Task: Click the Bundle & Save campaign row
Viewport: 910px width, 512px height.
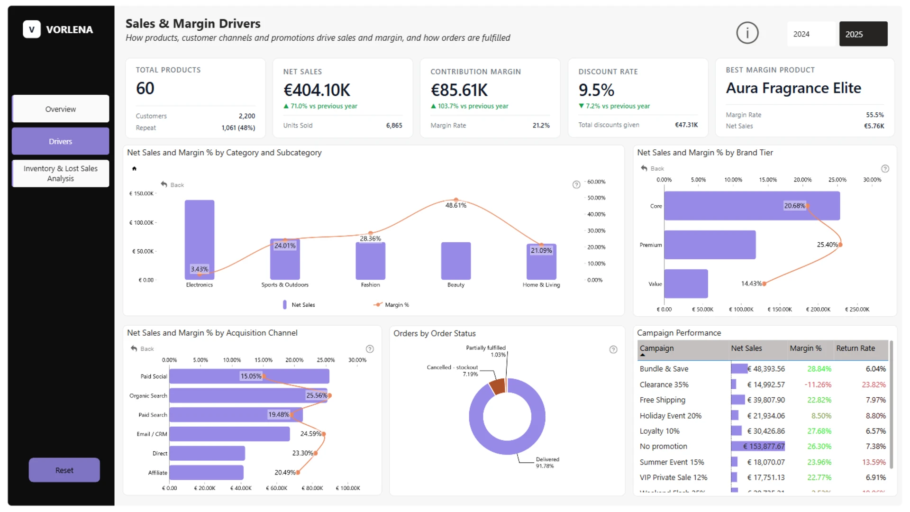Action: tap(763, 369)
